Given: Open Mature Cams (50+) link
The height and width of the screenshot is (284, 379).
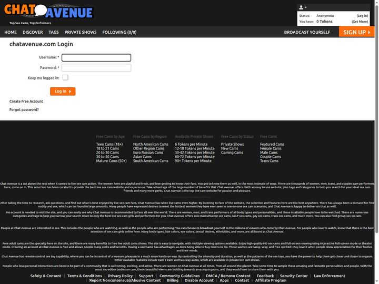Looking at the screenshot, I should click(111, 160).
